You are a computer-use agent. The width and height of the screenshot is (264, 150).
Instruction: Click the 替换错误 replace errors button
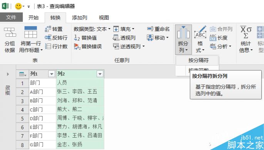coord(88,46)
